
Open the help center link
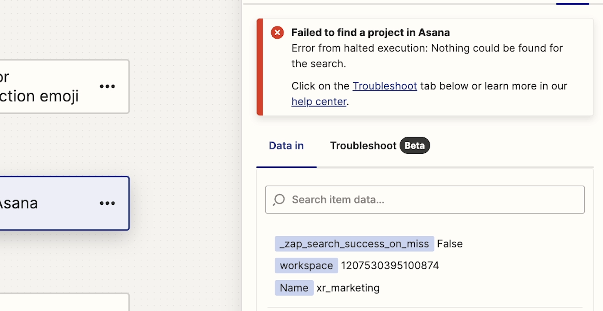click(x=319, y=101)
